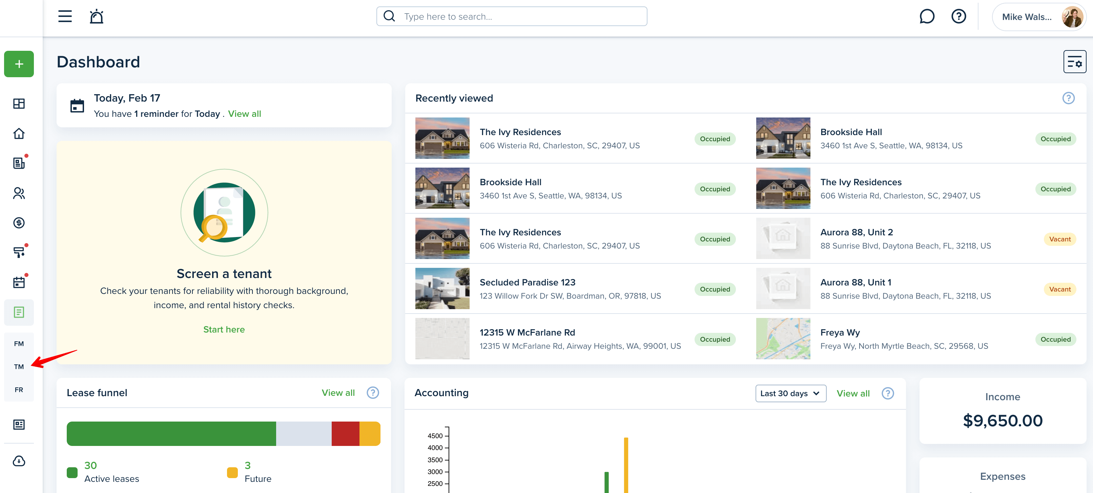Viewport: 1093px width, 493px height.
Task: Select the highlighted green document sidebar icon
Action: [19, 313]
